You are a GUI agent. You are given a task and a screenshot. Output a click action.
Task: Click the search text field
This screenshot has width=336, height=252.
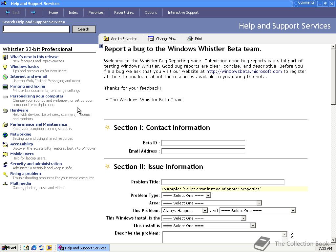tap(36, 29)
